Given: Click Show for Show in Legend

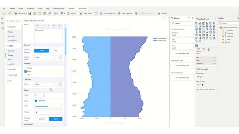Looking at the screenshot, I should click(x=41, y=51).
